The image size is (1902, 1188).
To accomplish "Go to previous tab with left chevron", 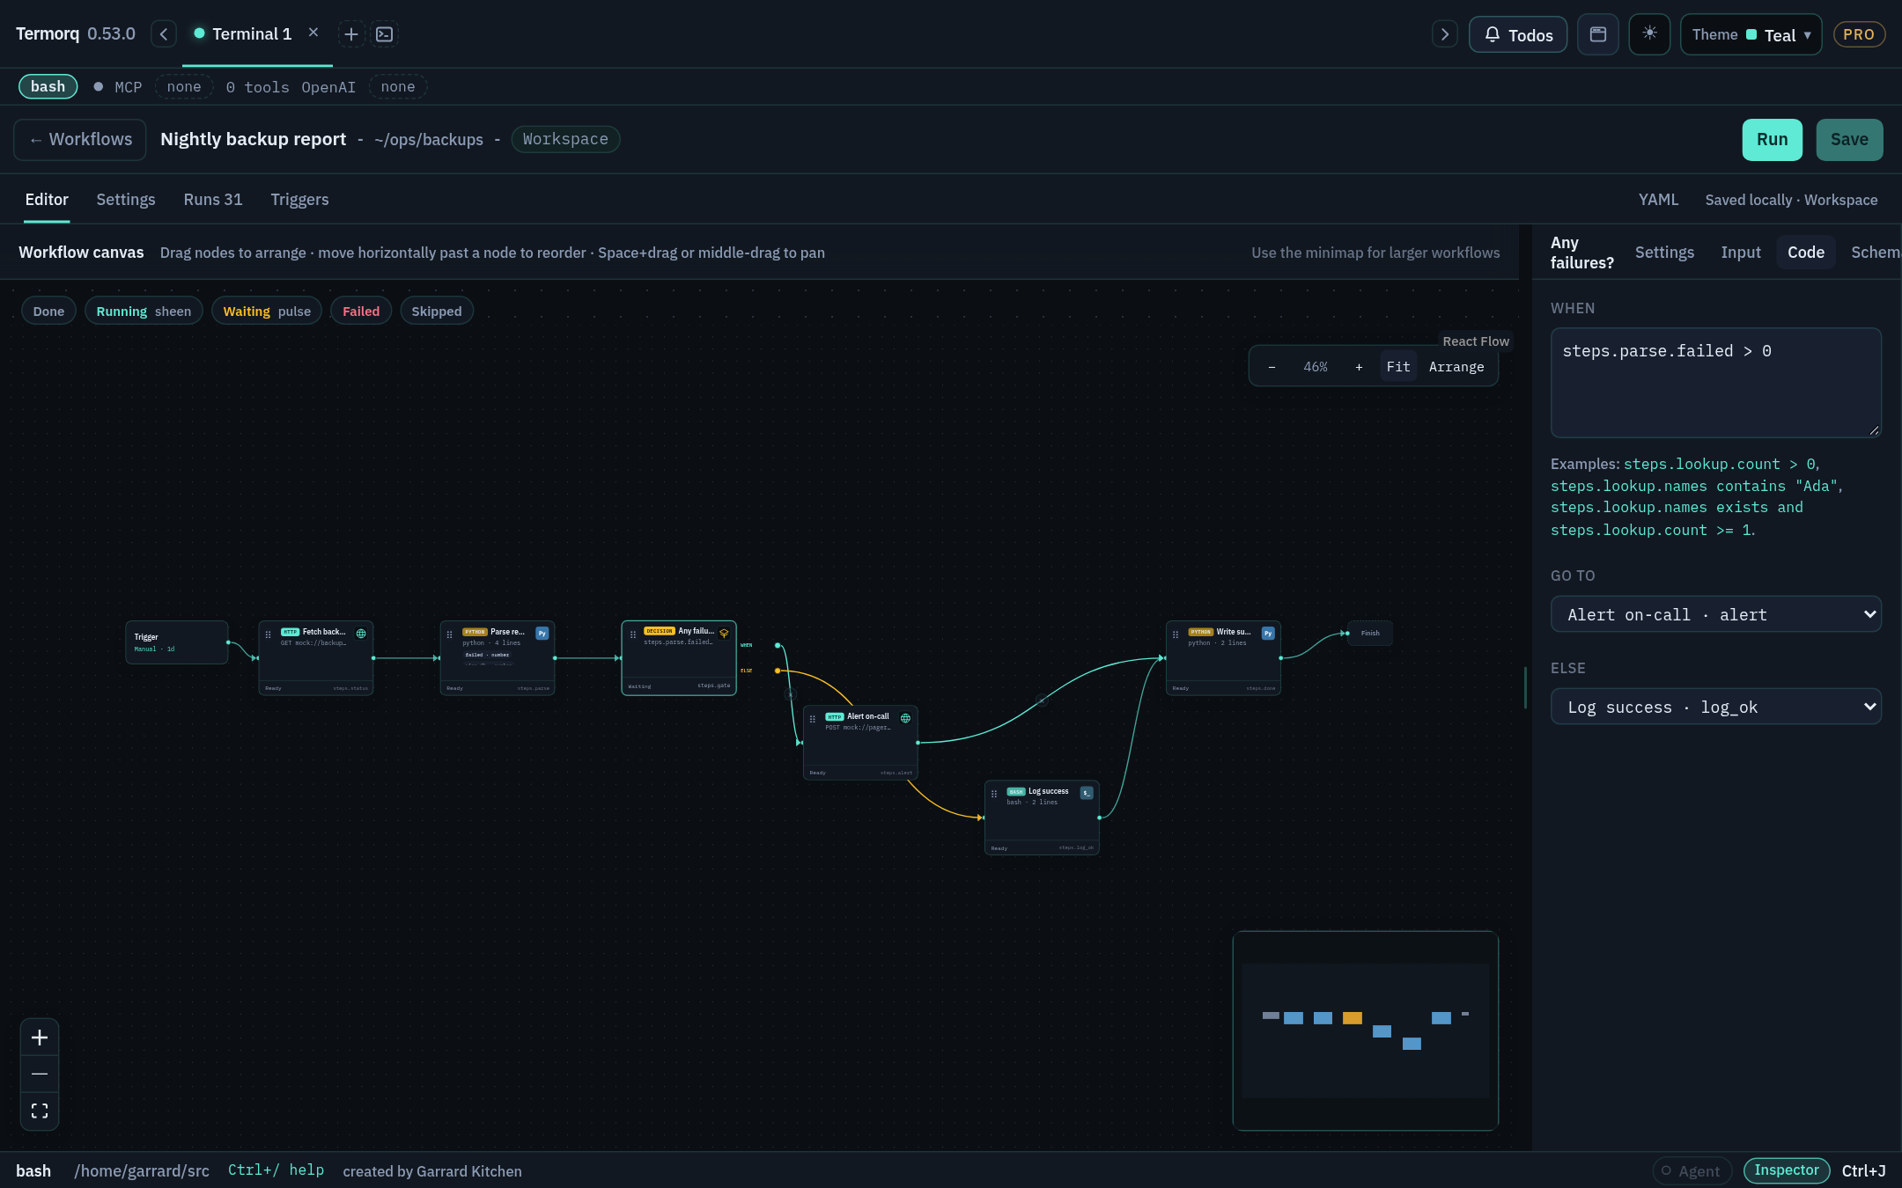I will tap(164, 34).
